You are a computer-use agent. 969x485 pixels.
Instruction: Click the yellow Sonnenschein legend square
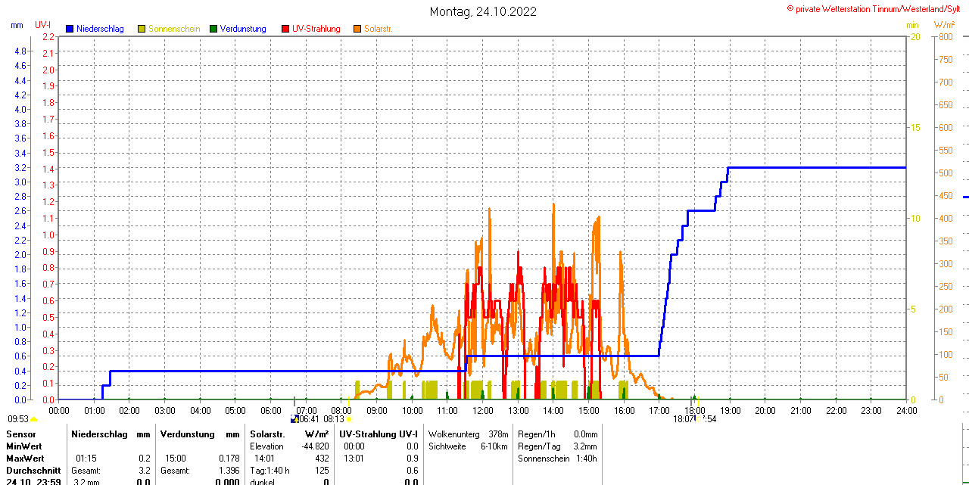click(x=142, y=29)
